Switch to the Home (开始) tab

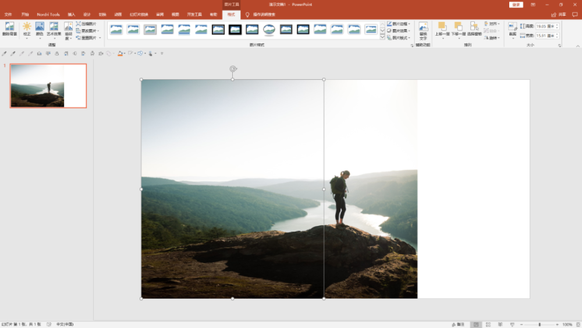click(x=25, y=15)
